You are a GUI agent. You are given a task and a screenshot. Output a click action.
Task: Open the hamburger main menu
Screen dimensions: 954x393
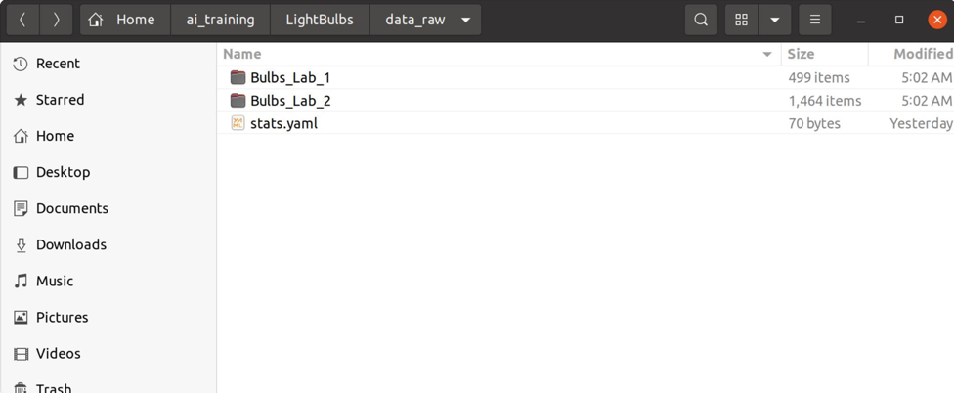click(814, 20)
